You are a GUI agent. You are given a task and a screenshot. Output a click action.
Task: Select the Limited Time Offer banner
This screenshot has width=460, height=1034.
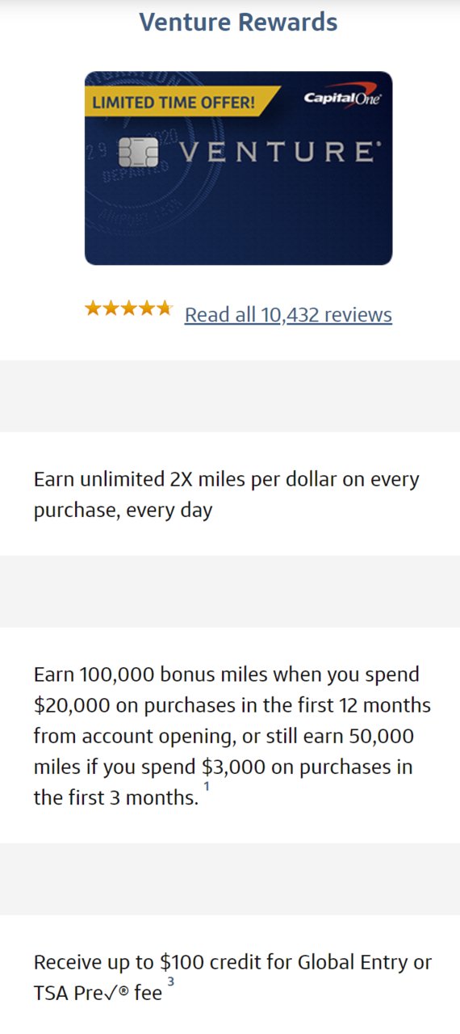point(178,102)
